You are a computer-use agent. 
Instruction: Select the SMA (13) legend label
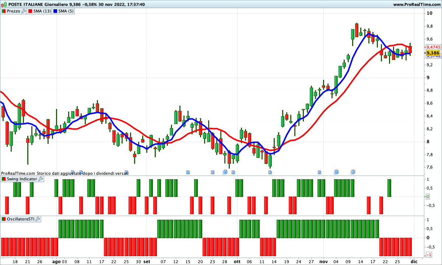pos(42,11)
